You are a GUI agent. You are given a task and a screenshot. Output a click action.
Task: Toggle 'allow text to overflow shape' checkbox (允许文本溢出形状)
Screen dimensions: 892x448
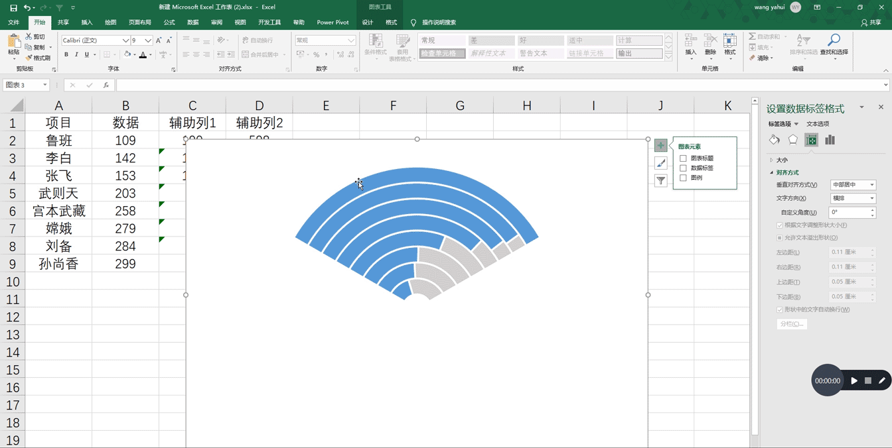click(x=780, y=237)
